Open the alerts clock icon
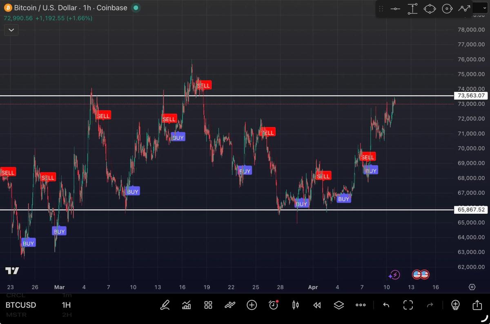This screenshot has height=324, width=490. coord(274,305)
